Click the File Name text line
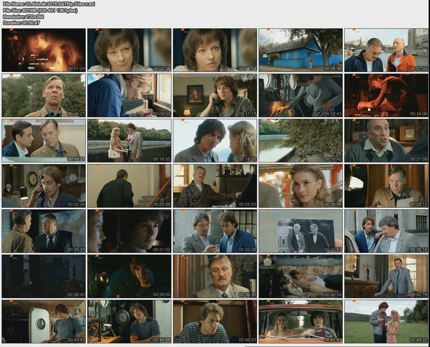 tap(49, 4)
